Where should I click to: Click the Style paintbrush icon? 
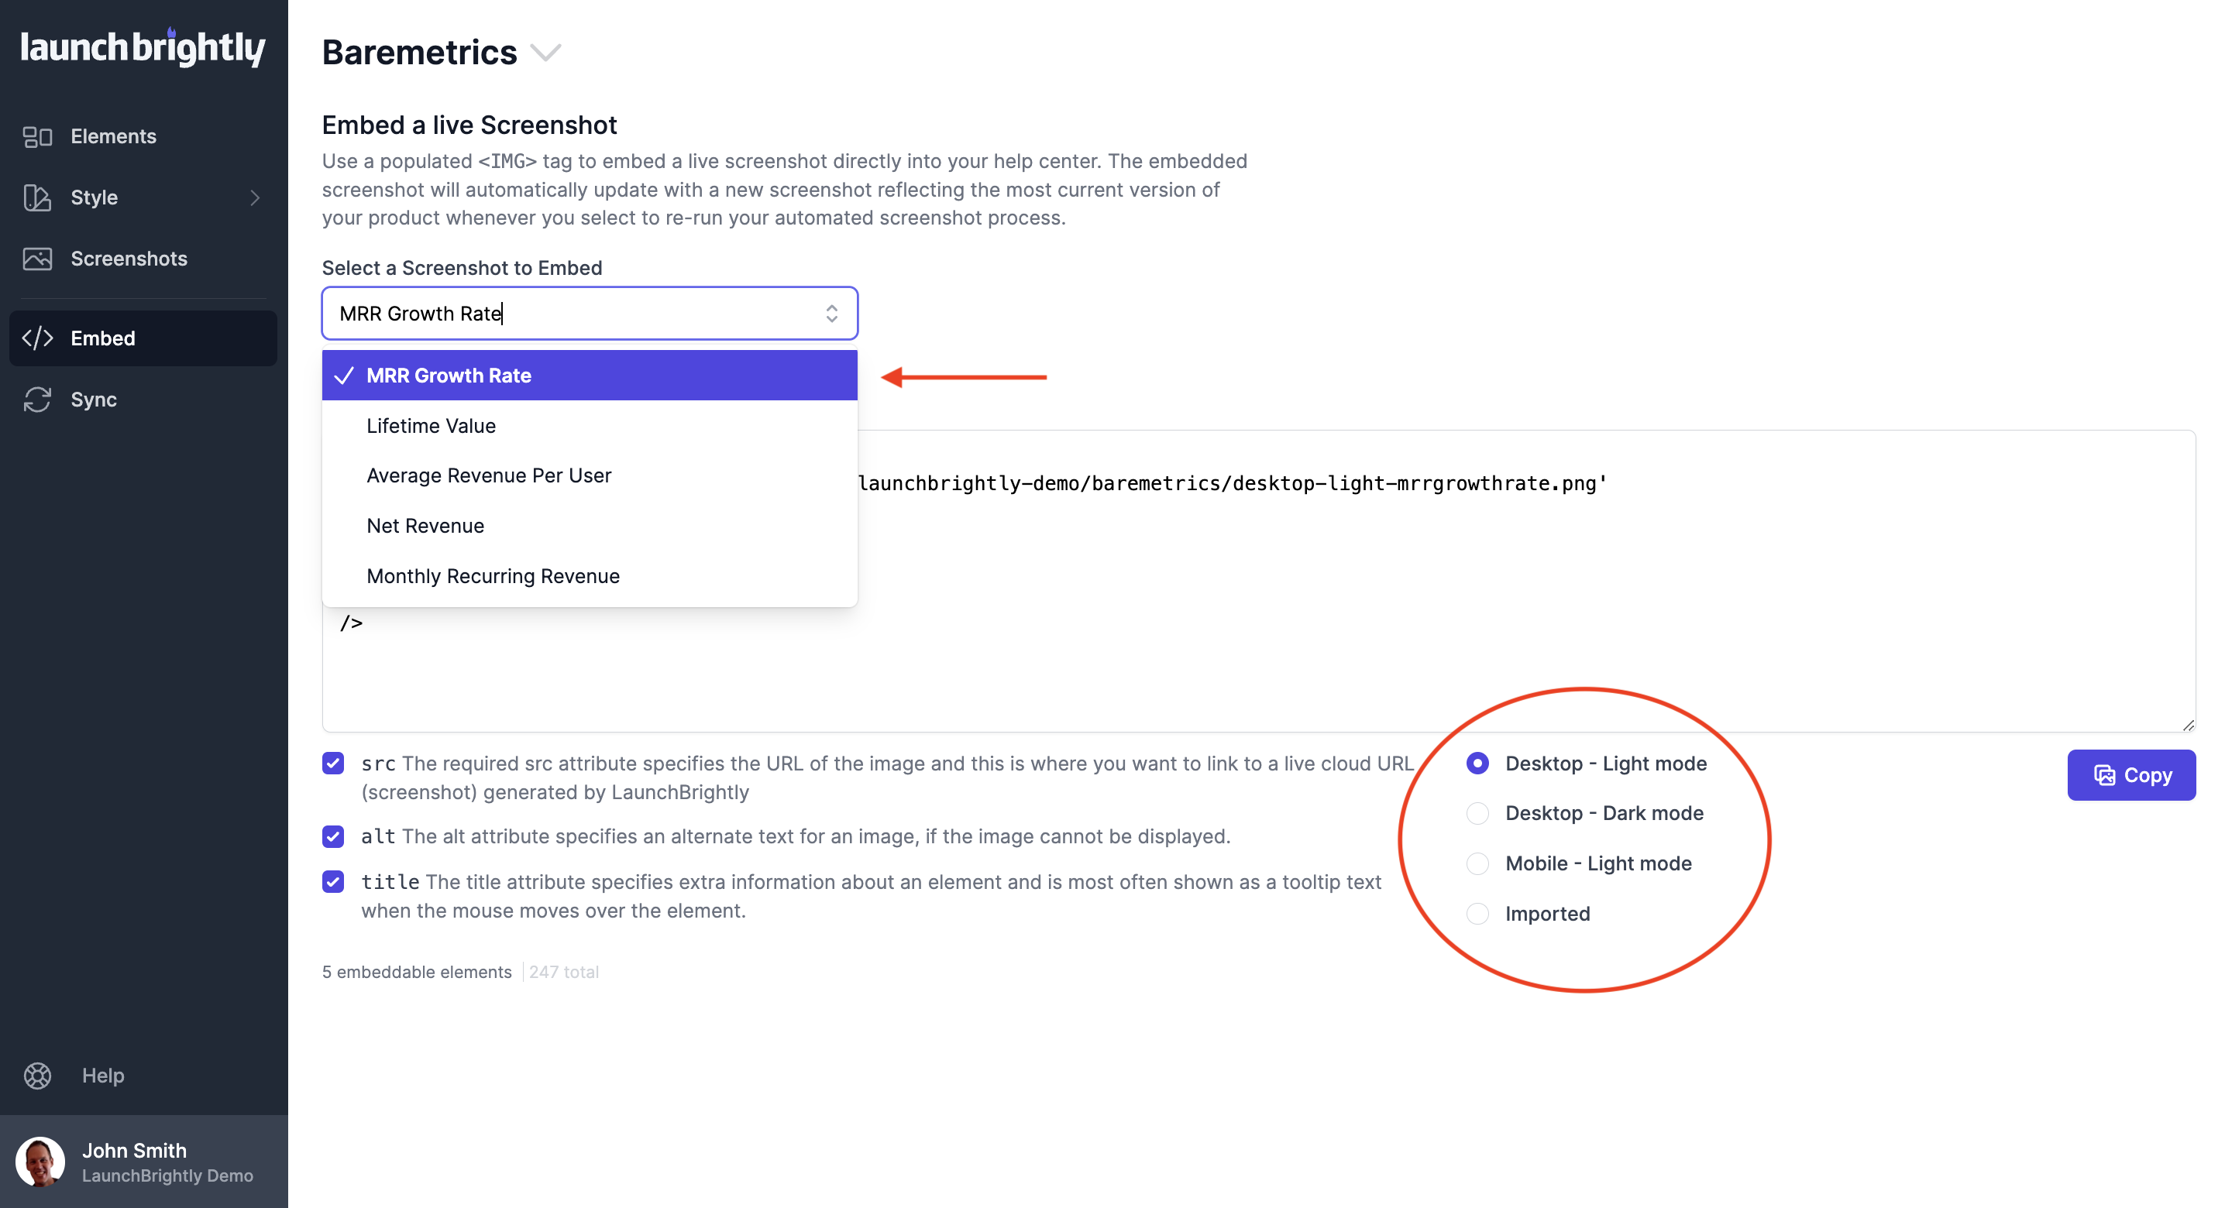(x=36, y=197)
